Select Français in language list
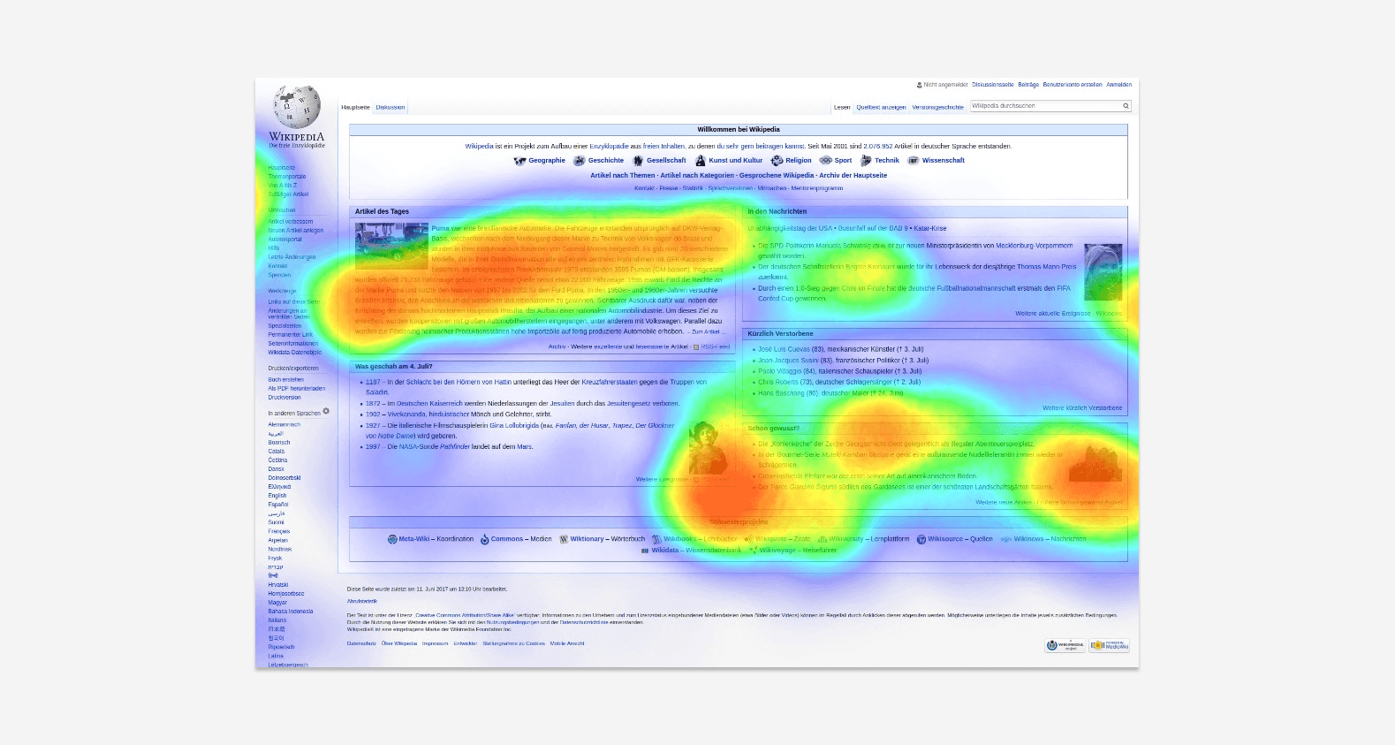1395x745 pixels. click(x=279, y=531)
